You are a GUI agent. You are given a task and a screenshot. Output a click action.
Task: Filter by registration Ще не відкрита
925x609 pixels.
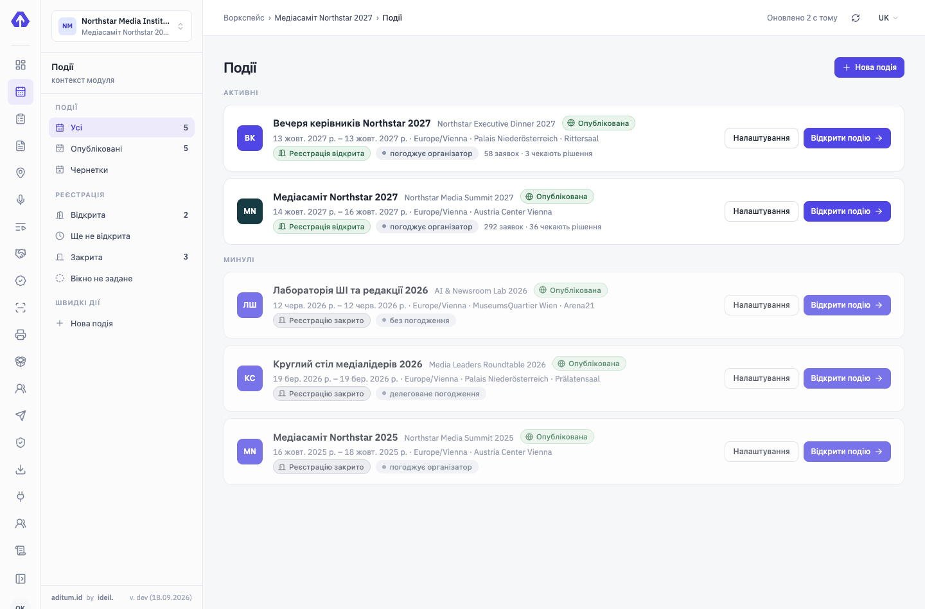coord(121,236)
